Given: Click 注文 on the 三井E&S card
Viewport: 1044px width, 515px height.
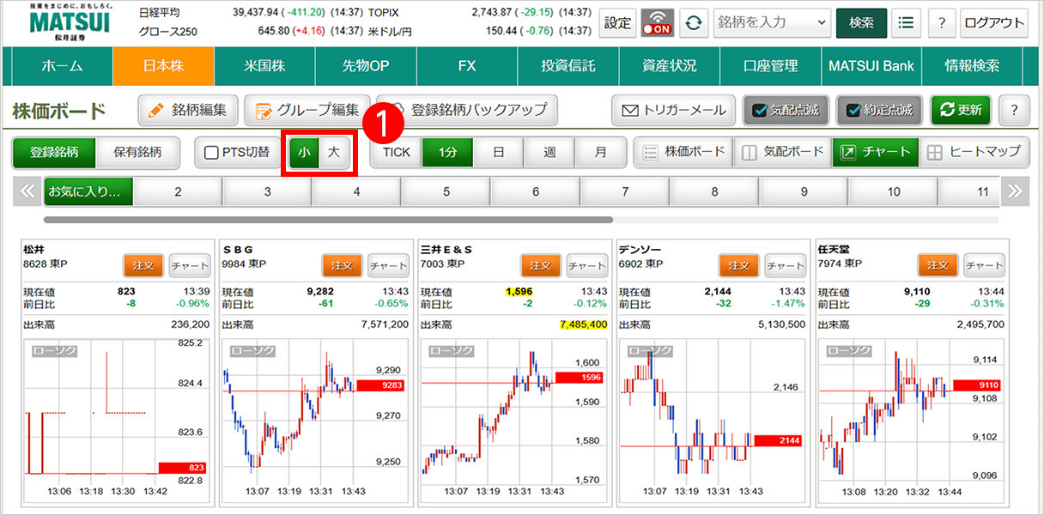Looking at the screenshot, I should pyautogui.click(x=541, y=265).
